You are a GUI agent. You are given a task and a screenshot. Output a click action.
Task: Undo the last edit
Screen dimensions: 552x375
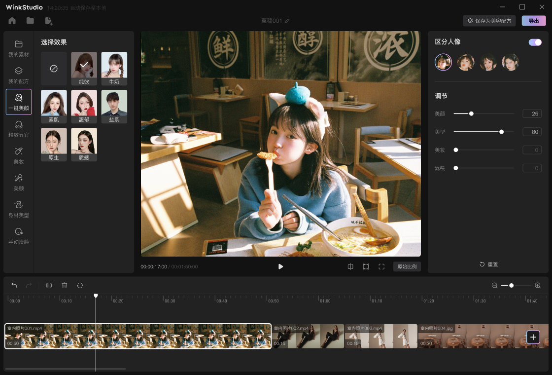14,285
